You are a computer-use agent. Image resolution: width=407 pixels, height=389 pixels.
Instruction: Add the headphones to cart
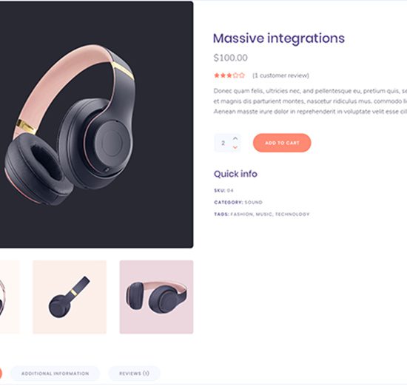[282, 143]
